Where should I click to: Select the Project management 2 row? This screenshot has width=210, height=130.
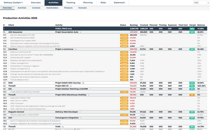[x=105, y=69]
